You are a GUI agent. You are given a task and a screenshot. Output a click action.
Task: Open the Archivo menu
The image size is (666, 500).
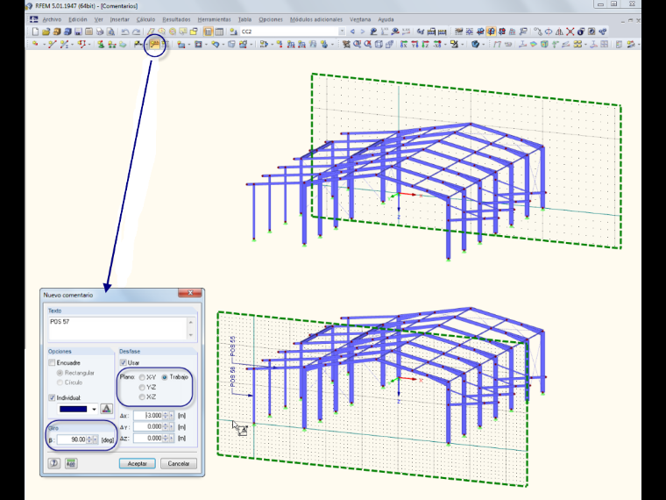52,19
